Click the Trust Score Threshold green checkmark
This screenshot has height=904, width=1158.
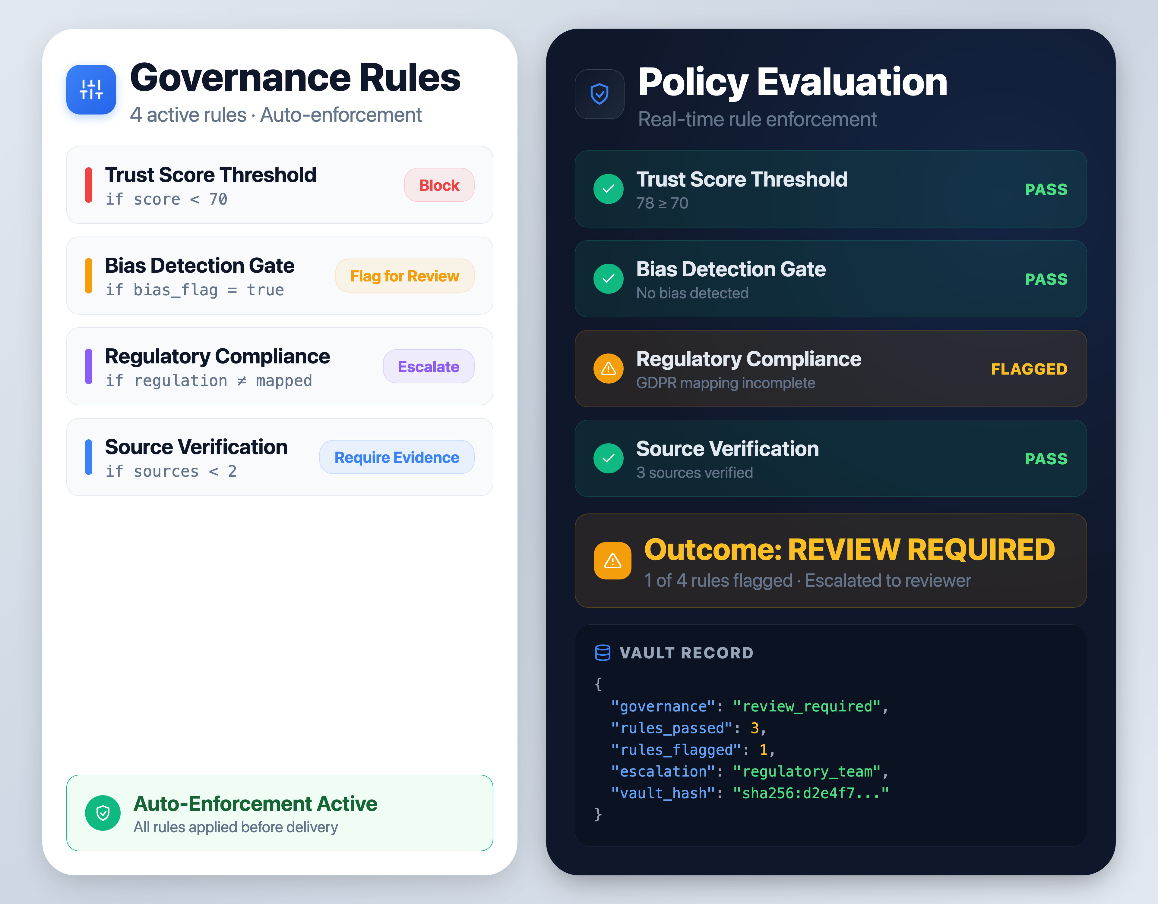point(608,189)
